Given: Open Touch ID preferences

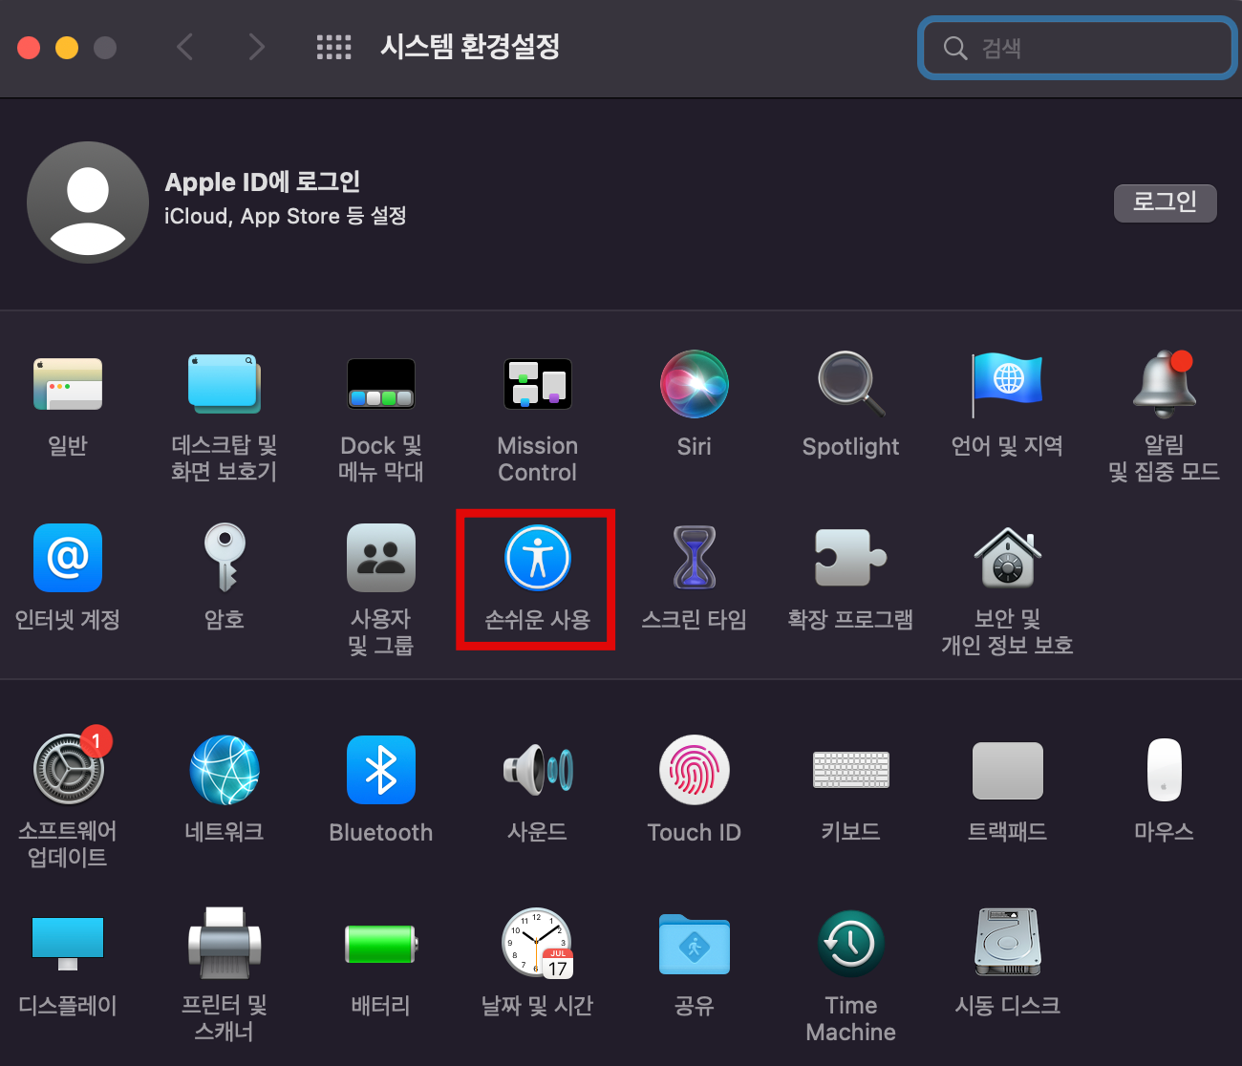Looking at the screenshot, I should (x=694, y=770).
